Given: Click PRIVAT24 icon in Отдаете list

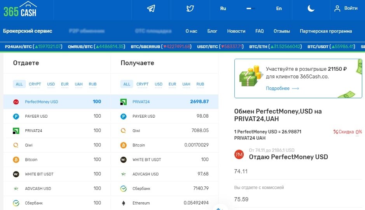Looking at the screenshot, I should click(16, 131).
